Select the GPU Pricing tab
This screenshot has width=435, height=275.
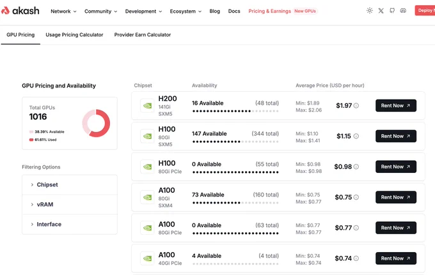pyautogui.click(x=20, y=35)
